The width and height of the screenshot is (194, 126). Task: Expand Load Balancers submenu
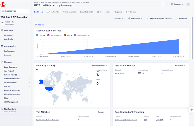[29, 67]
